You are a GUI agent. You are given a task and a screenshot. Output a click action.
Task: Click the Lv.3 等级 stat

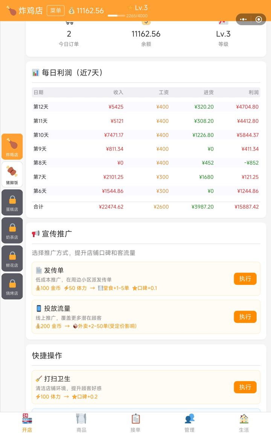(223, 34)
